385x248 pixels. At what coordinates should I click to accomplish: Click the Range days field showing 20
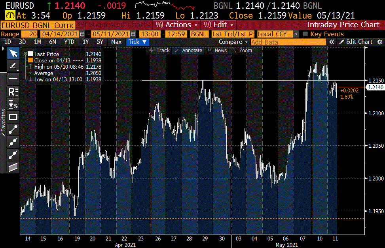pyautogui.click(x=29, y=34)
